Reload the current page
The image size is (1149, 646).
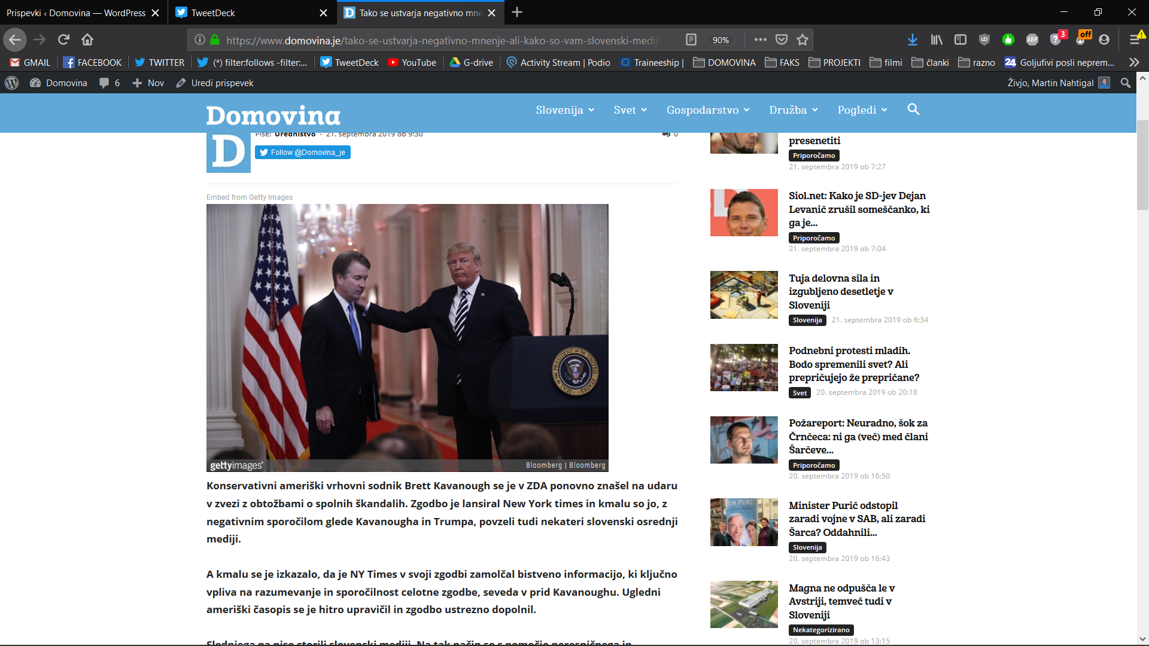click(x=63, y=39)
